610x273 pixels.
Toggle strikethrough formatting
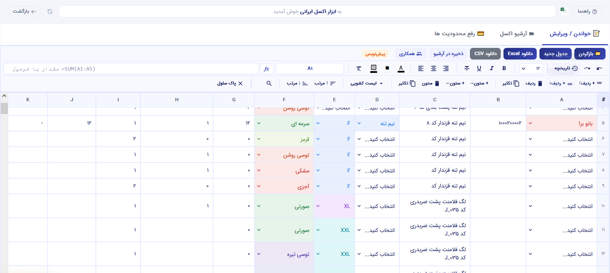pos(466,68)
